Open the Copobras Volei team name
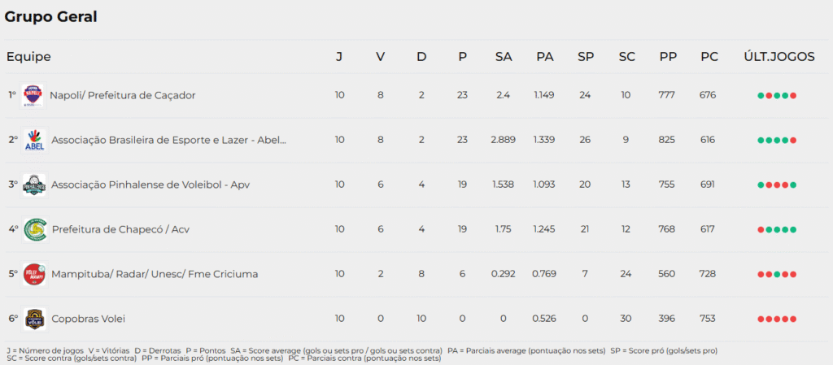 tap(89, 319)
